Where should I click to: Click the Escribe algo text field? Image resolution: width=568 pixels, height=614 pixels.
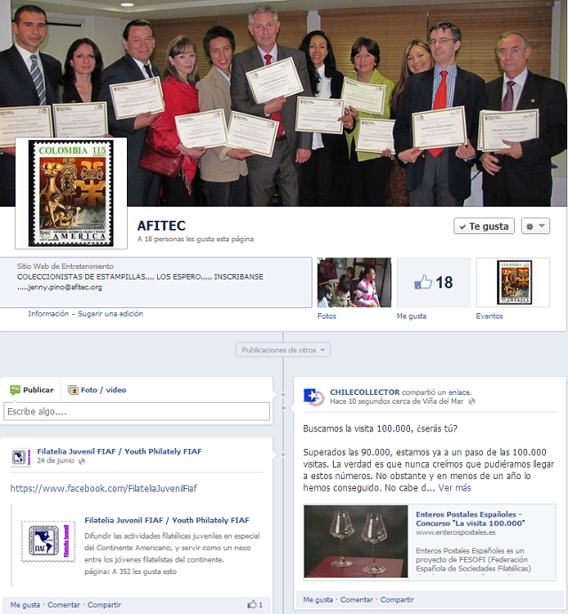coord(137,412)
